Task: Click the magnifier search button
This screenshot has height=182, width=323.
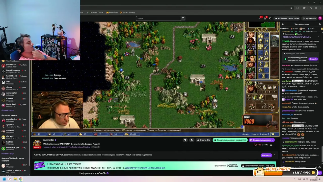Action: (x=183, y=18)
